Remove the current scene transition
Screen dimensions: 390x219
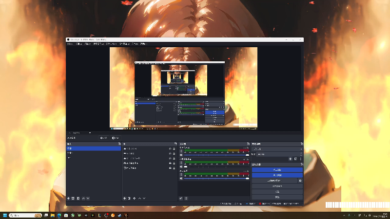tap(295, 159)
